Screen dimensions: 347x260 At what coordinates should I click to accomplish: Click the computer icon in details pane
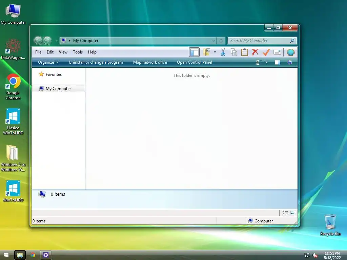[x=42, y=194]
